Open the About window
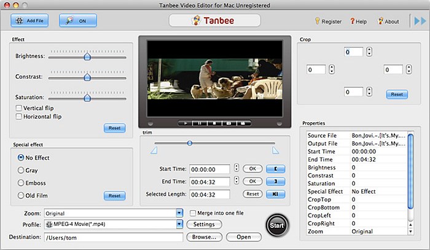 coord(388,21)
